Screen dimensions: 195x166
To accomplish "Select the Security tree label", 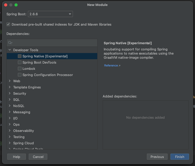I will [x=20, y=94].
